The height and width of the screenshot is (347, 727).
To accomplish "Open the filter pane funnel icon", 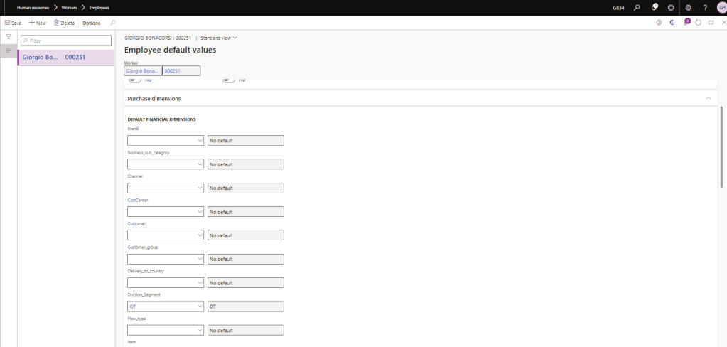I will [x=9, y=37].
